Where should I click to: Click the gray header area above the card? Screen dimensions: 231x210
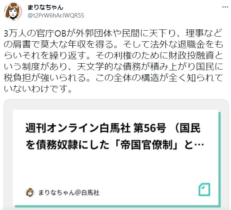click(116, 105)
